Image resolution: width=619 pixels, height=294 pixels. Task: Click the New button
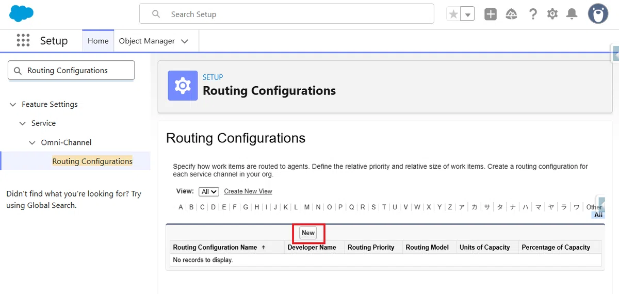pyautogui.click(x=308, y=233)
